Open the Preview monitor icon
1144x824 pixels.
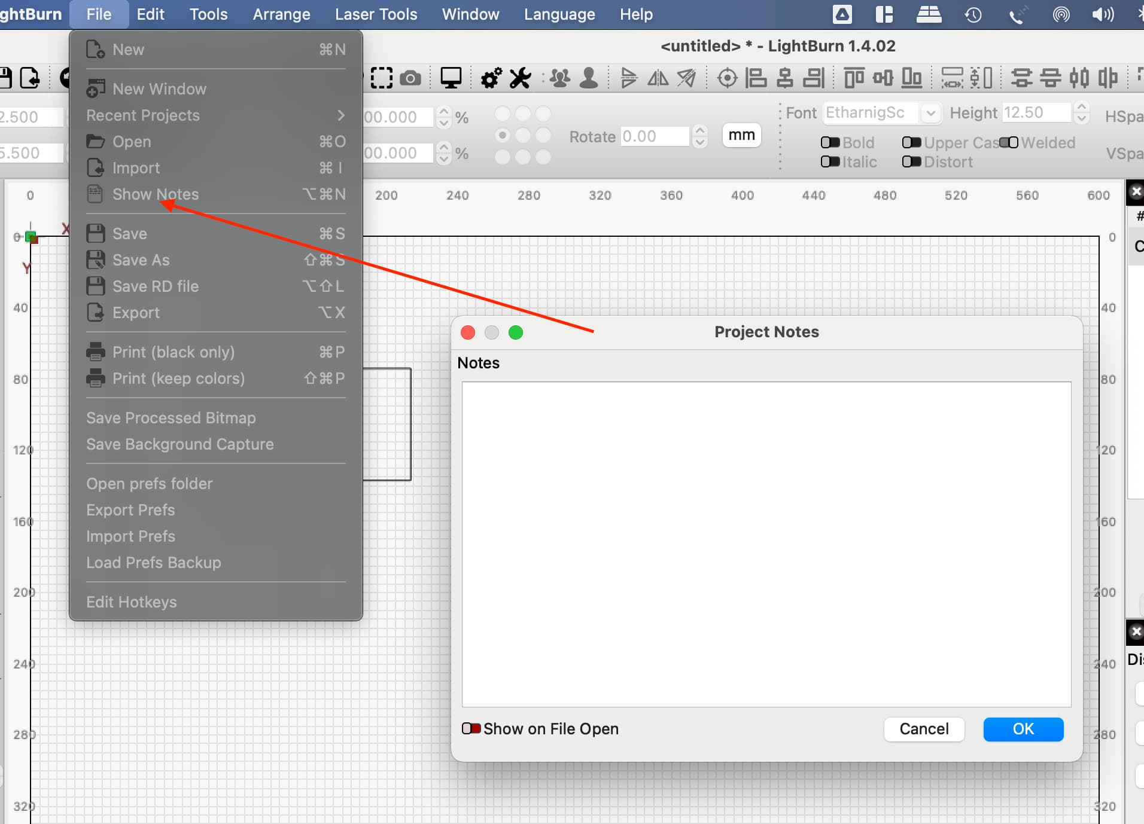(x=451, y=78)
